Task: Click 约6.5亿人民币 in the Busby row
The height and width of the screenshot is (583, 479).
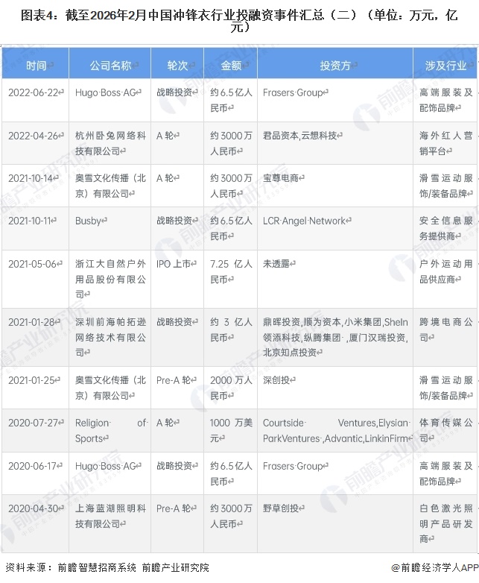Action: coord(231,228)
